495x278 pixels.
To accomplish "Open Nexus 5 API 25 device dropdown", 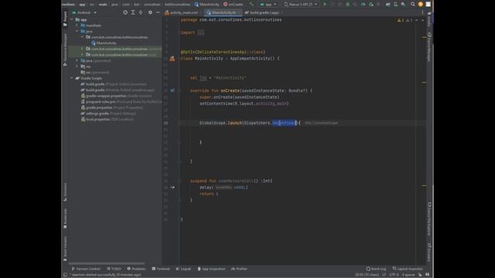I will pos(301,5).
